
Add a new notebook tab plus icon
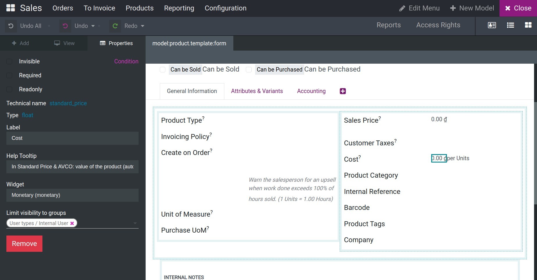coord(343,91)
